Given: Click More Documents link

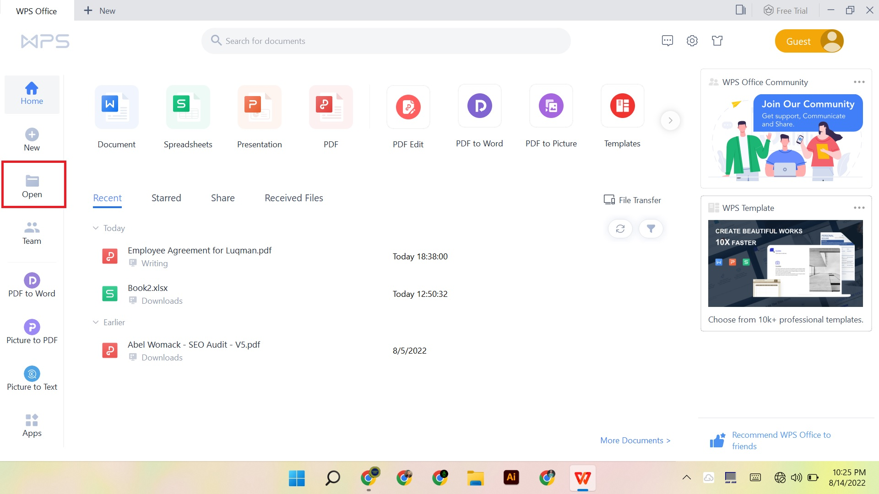Looking at the screenshot, I should [635, 440].
